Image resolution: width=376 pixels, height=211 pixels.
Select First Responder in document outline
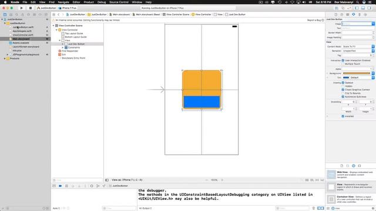click(70, 51)
